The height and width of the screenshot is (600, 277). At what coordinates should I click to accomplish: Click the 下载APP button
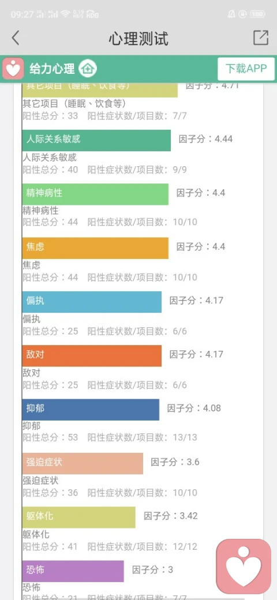tap(246, 69)
